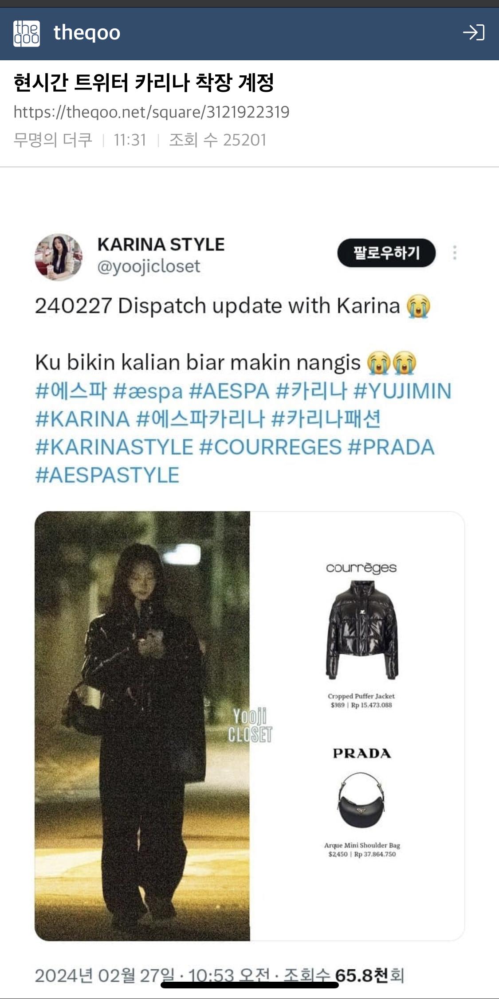Tap the @yoojicloset handle

tap(149, 266)
